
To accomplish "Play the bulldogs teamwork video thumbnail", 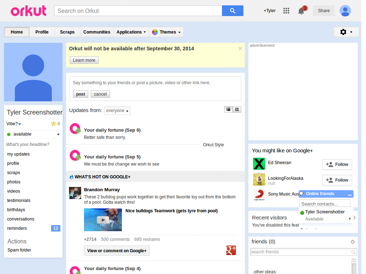I will coord(103,220).
